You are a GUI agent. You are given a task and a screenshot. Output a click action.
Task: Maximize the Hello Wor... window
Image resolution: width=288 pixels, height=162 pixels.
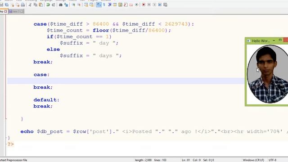(x=280, y=40)
